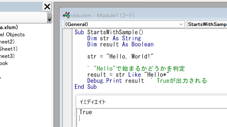The height and width of the screenshot is (127, 227).
Task: Click the イミディエイト window title
Action: [93, 102]
